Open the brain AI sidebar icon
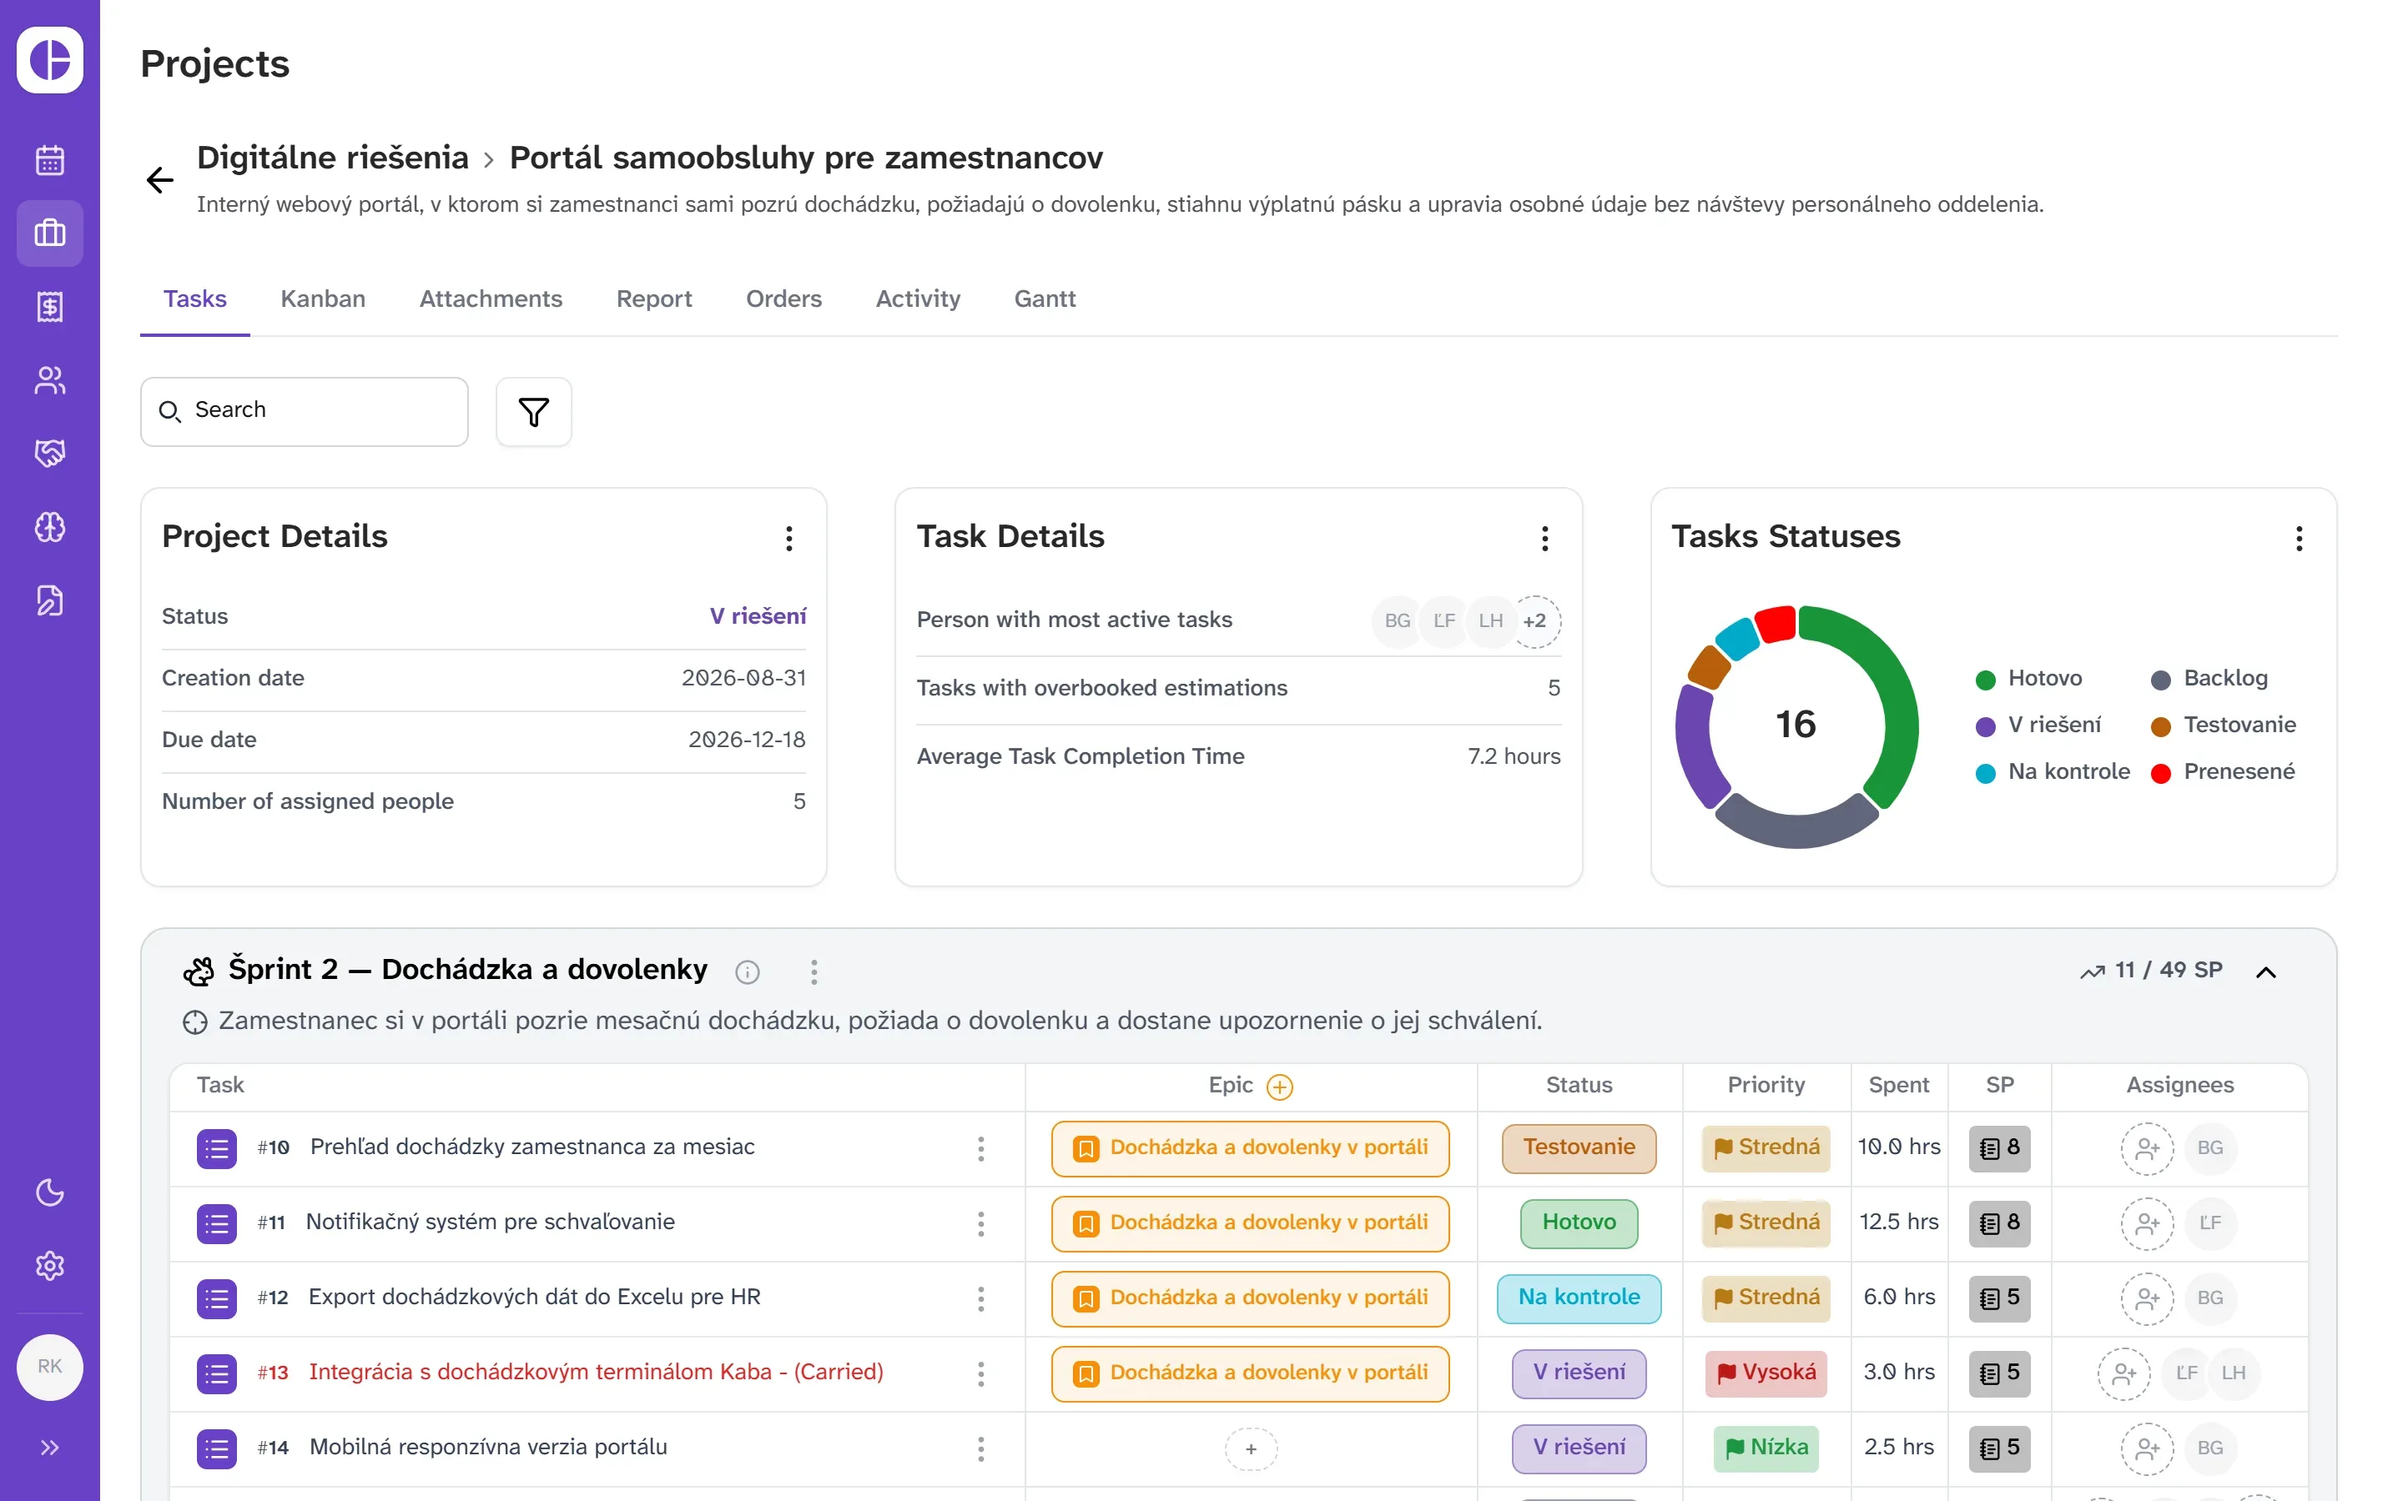The width and height of the screenshot is (2403, 1501). pyautogui.click(x=50, y=527)
